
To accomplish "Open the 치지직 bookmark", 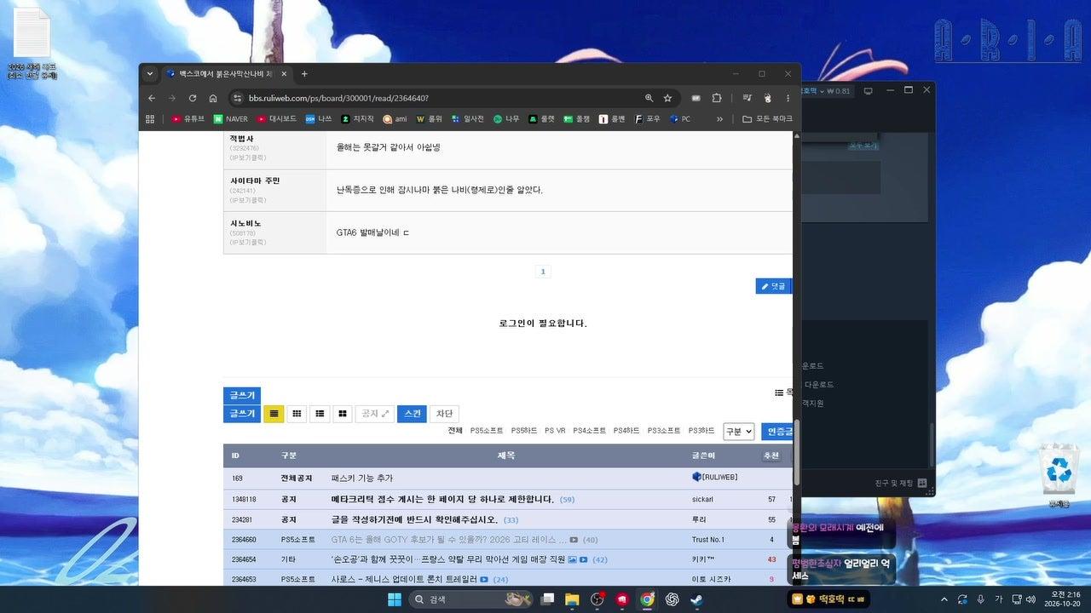I will tap(358, 119).
